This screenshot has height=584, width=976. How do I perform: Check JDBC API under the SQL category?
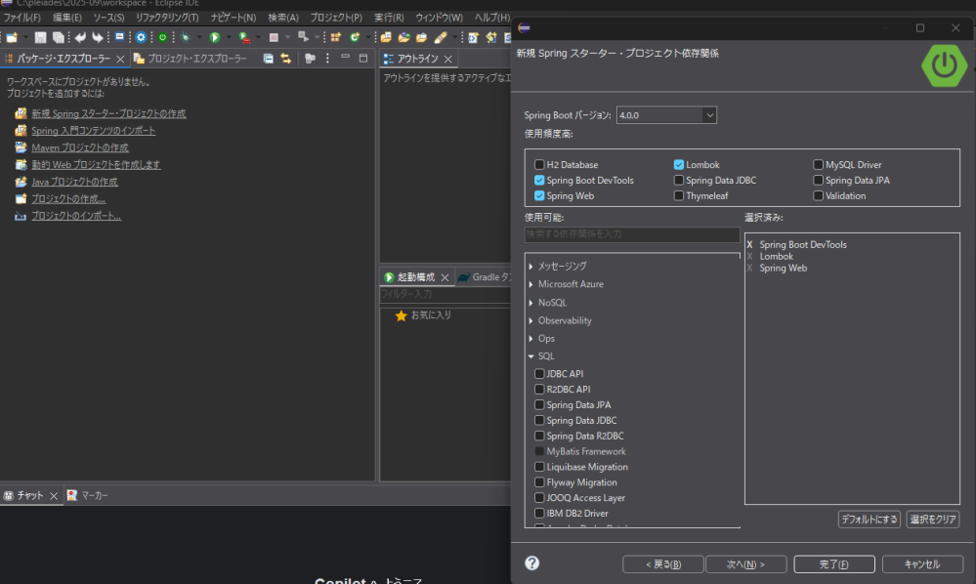[539, 374]
